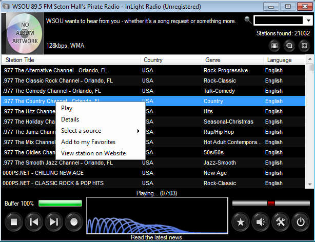Choose View station on Website

(x=93, y=153)
